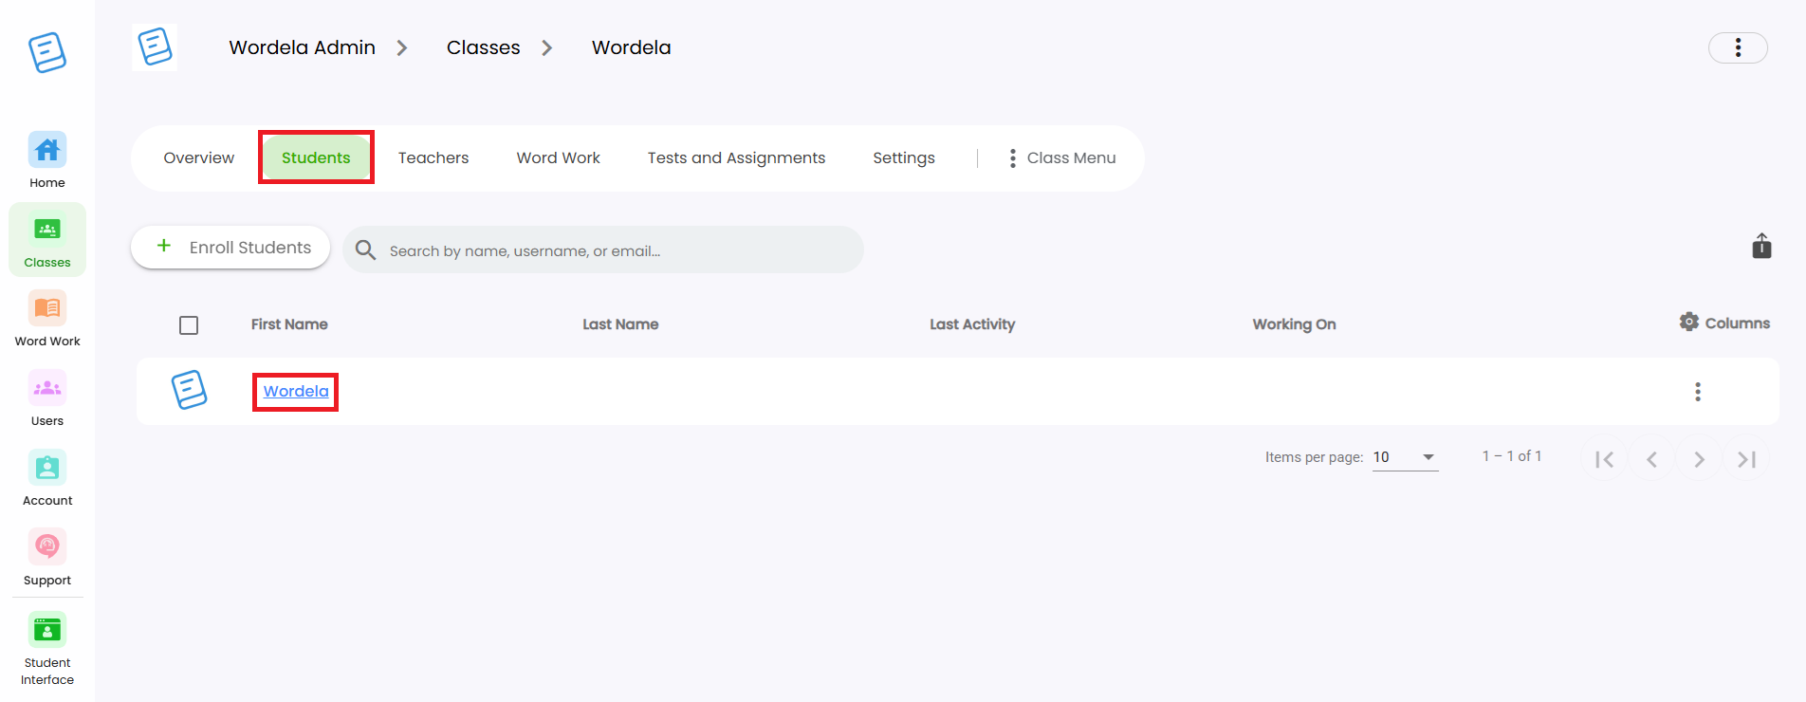Image resolution: width=1806 pixels, height=702 pixels.
Task: Open the Settings tab
Action: tap(904, 157)
